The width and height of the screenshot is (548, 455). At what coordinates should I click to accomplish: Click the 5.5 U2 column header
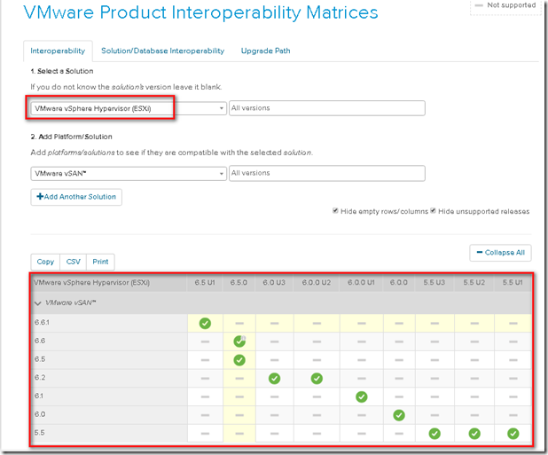pyautogui.click(x=474, y=283)
